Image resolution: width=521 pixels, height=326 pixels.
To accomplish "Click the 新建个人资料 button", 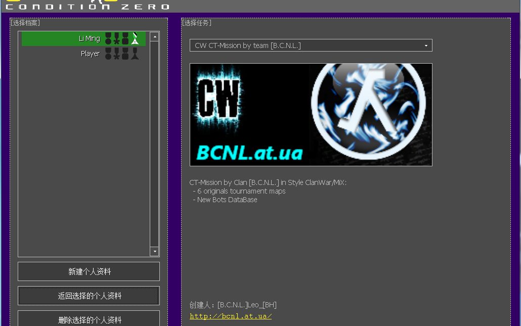I will pos(89,271).
